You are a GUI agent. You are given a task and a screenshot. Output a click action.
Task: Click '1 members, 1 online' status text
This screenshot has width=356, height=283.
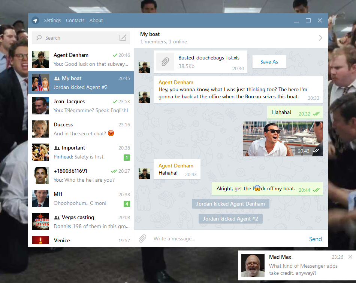(x=163, y=42)
